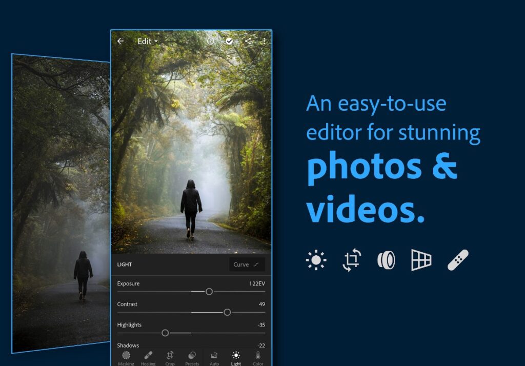The image size is (525, 366).
Task: Adjust the Exposure slider handle
Action: pyautogui.click(x=209, y=292)
